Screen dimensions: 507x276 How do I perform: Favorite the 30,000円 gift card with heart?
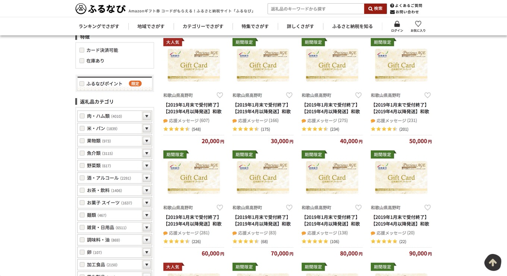tap(289, 95)
